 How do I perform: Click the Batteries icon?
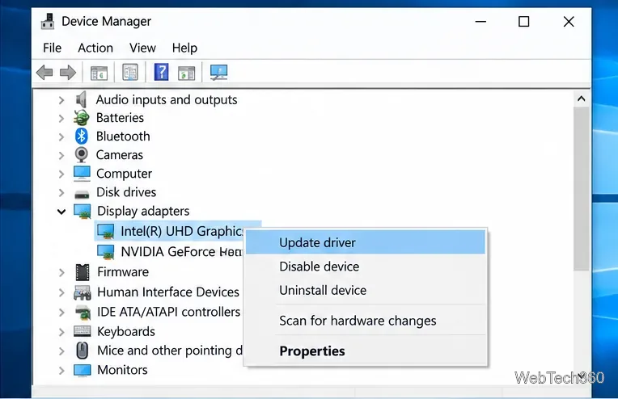(81, 118)
